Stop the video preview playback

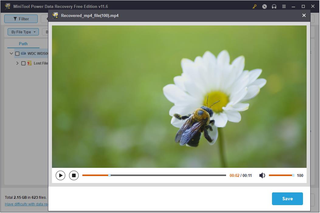(x=74, y=175)
